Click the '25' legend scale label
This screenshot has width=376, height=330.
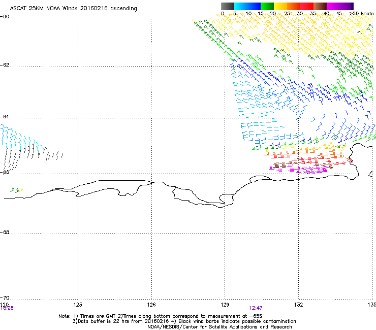tap(287, 14)
